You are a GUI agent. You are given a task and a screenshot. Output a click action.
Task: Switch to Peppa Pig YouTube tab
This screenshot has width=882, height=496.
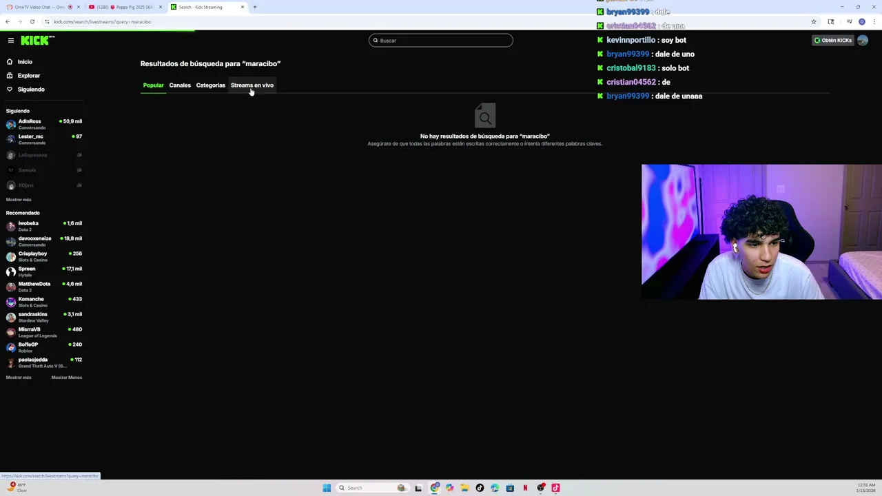125,7
